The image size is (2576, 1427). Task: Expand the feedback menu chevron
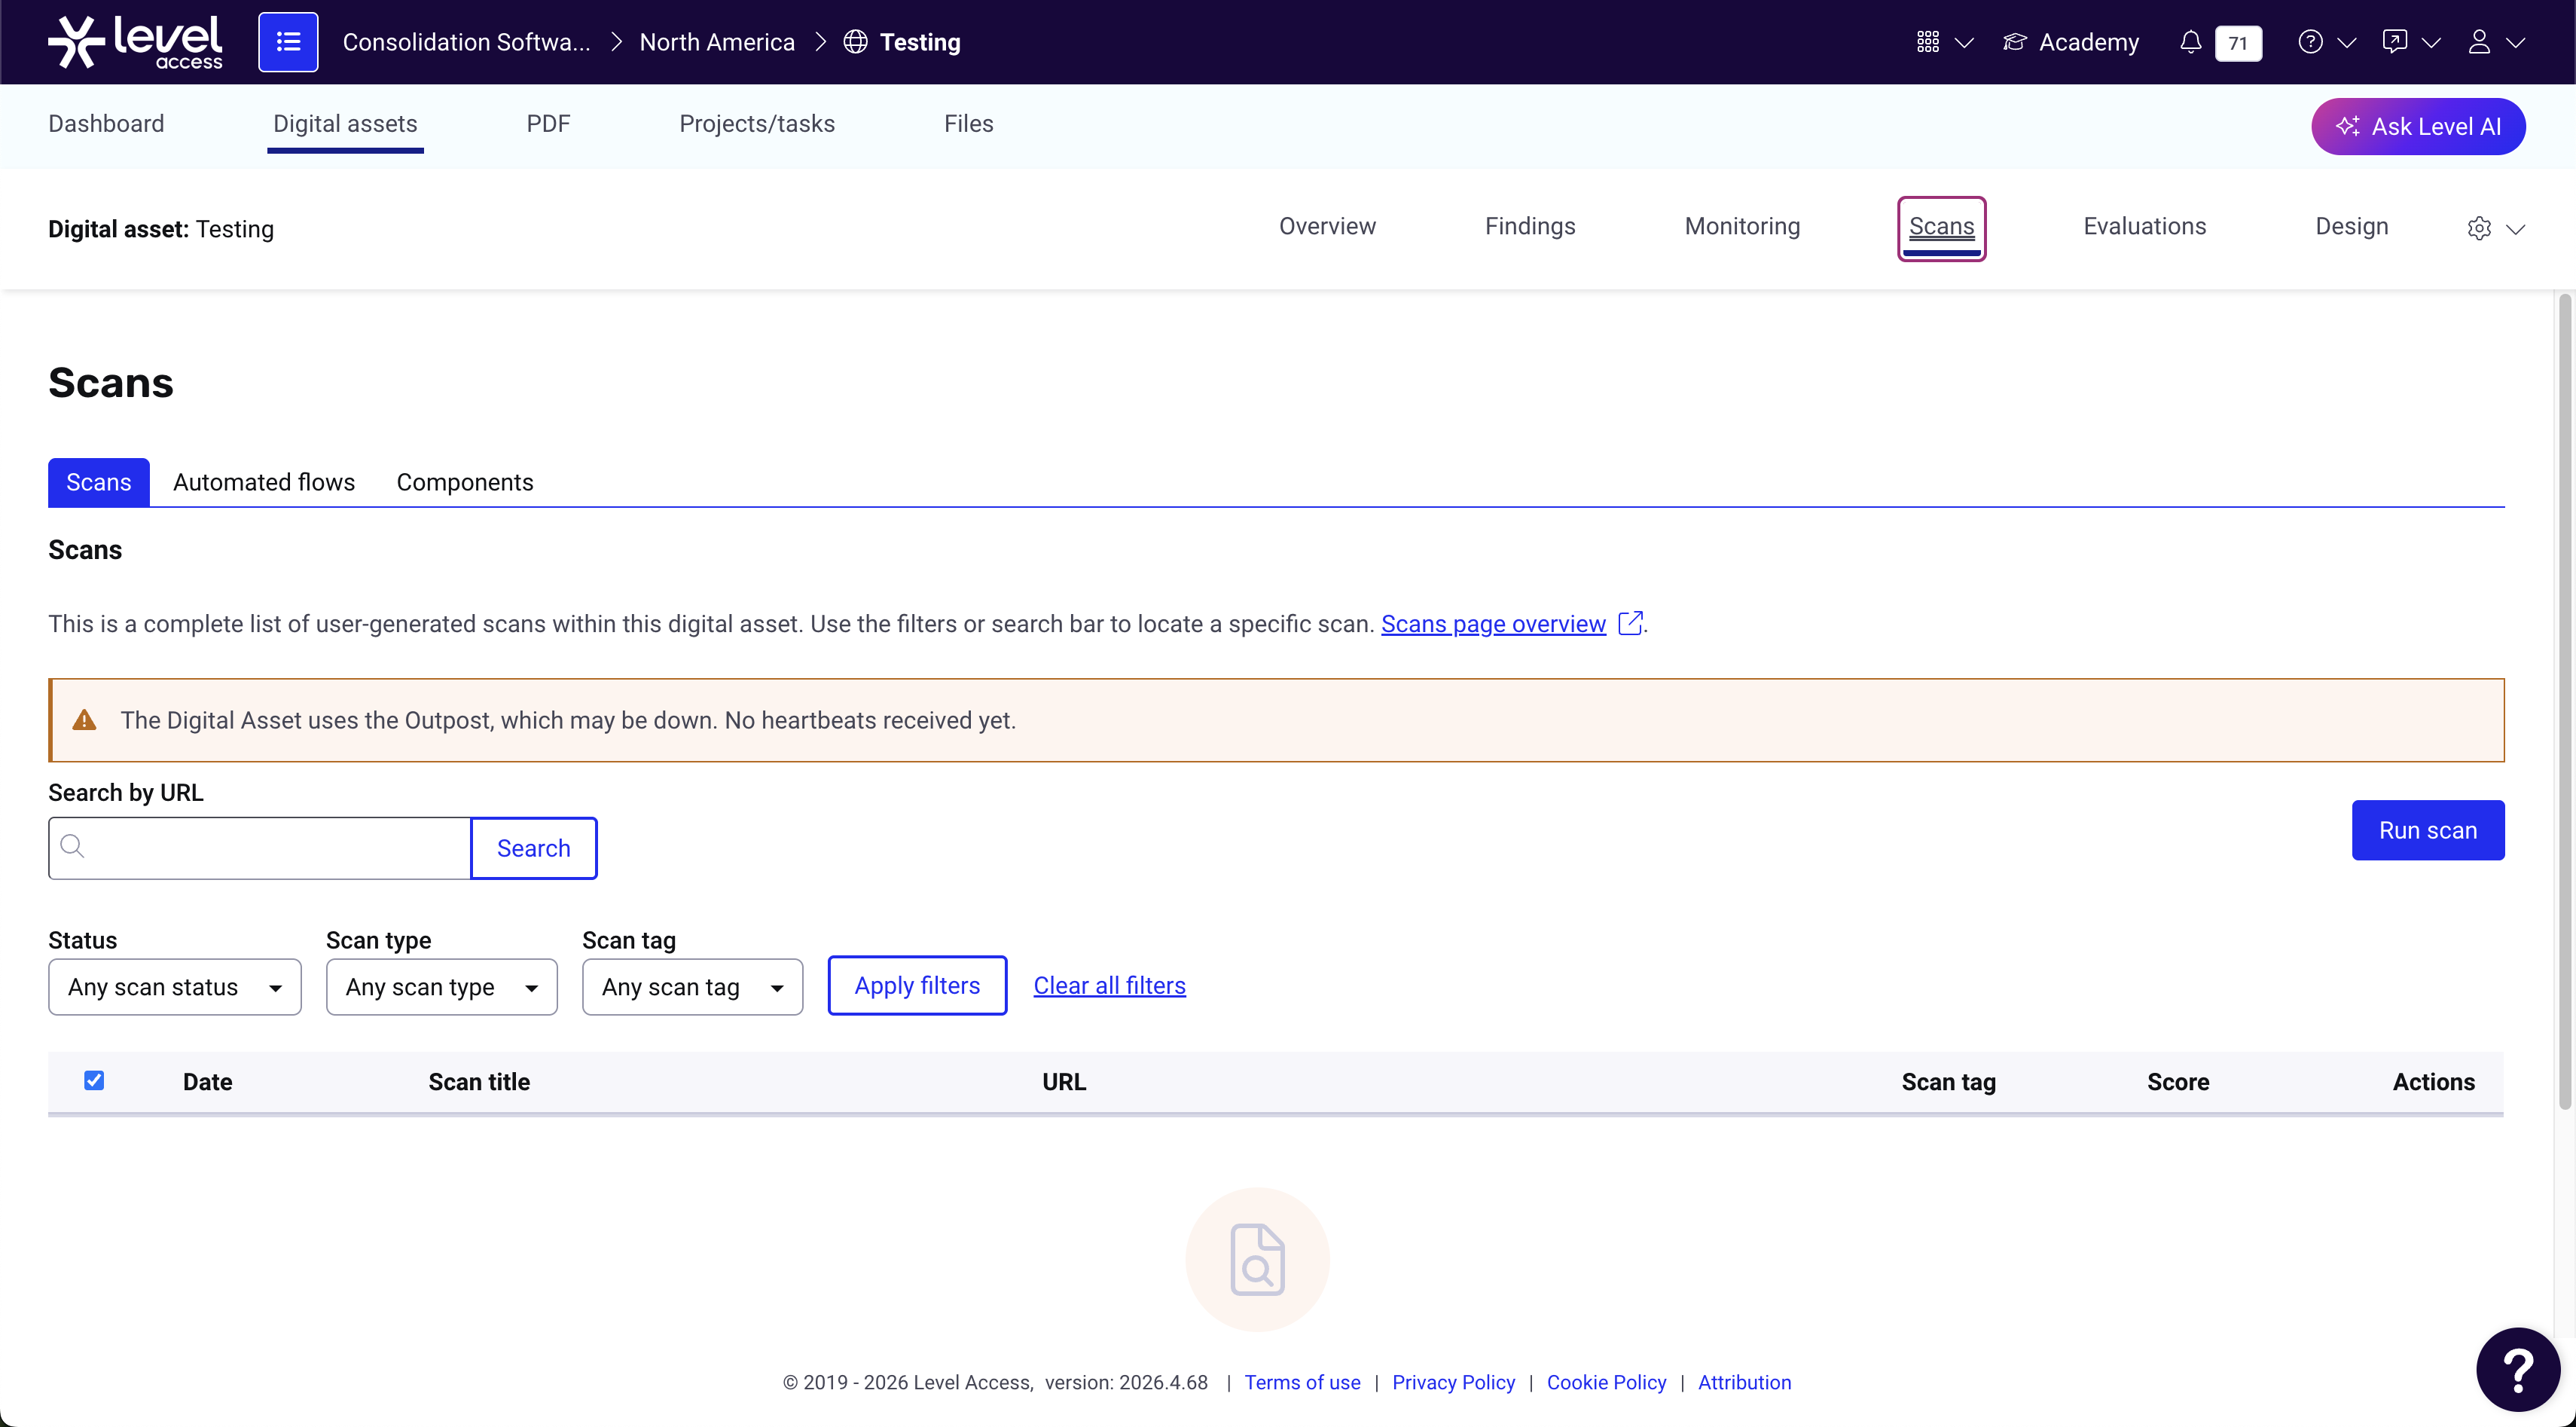point(2431,42)
